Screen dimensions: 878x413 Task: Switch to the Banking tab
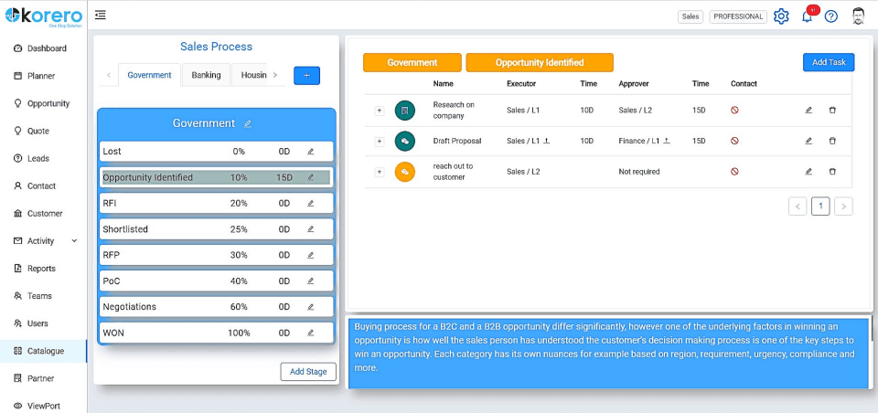[206, 75]
